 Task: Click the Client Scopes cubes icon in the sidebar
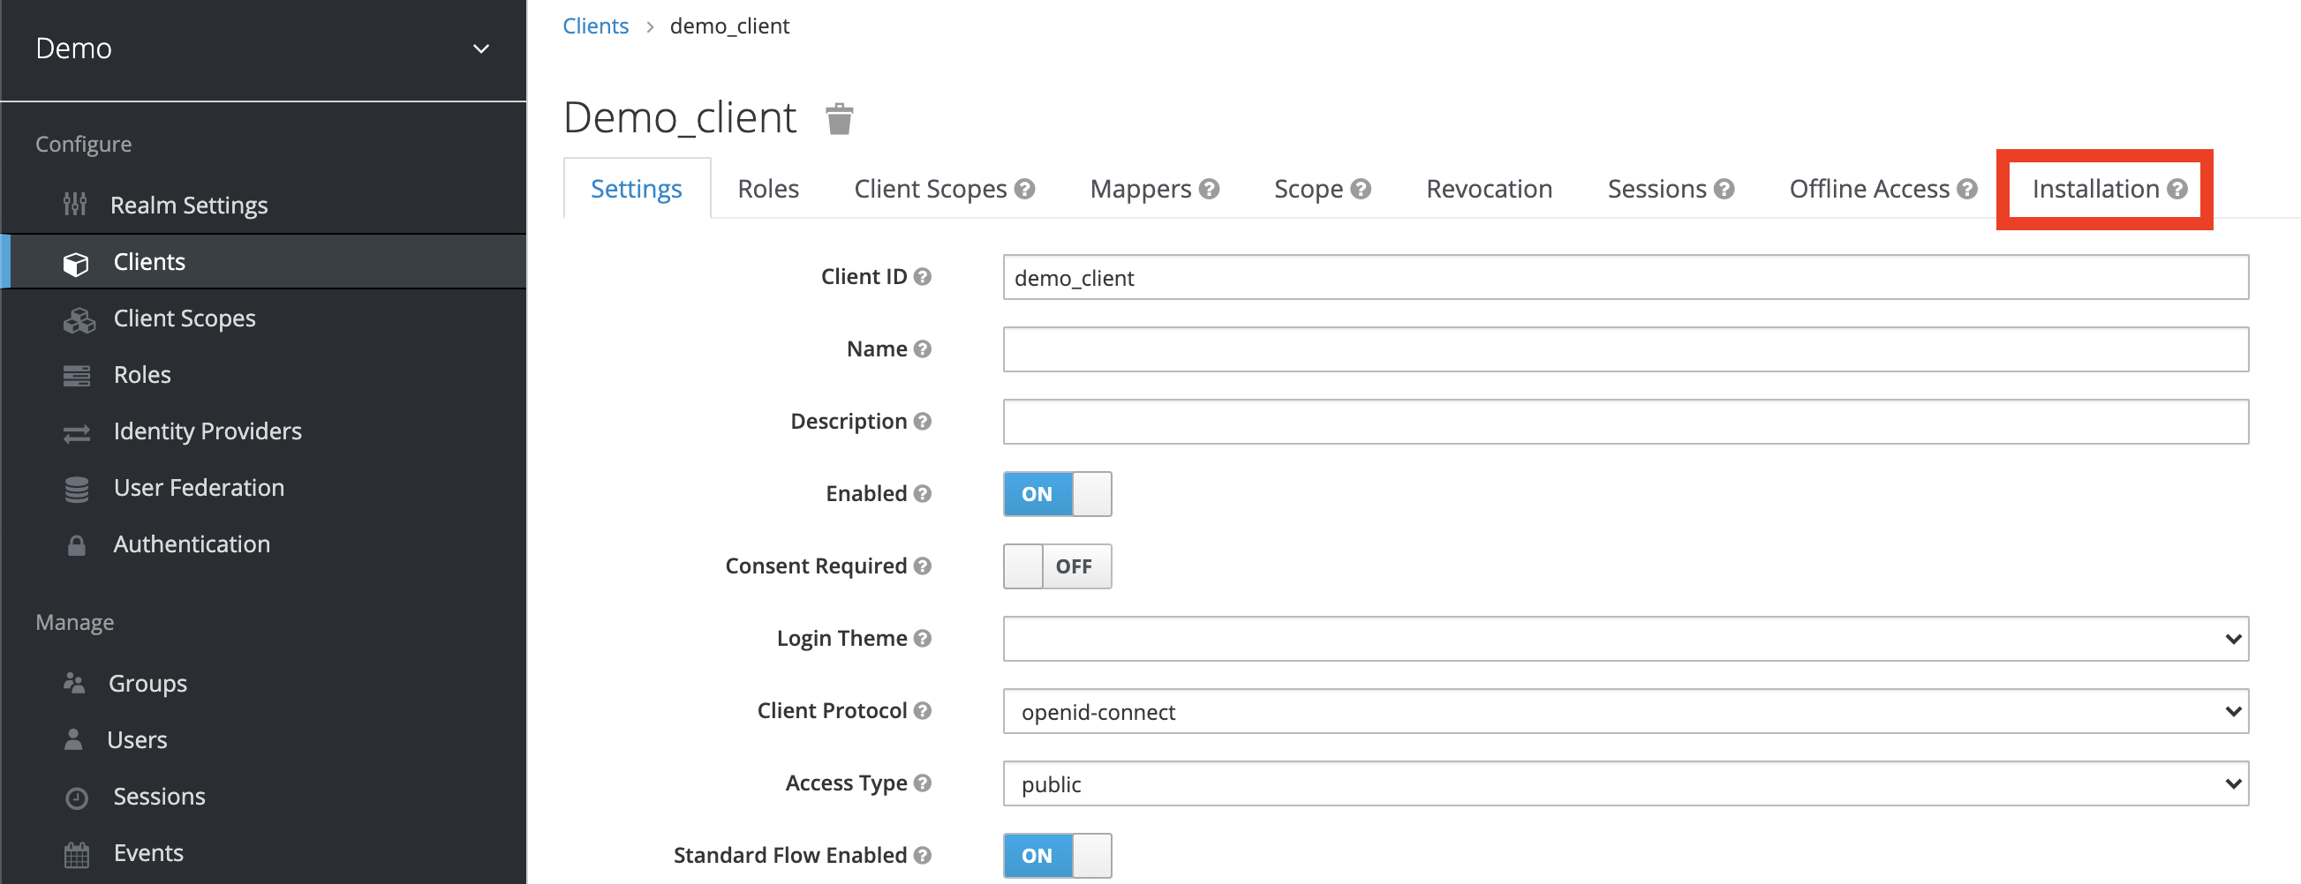click(79, 318)
